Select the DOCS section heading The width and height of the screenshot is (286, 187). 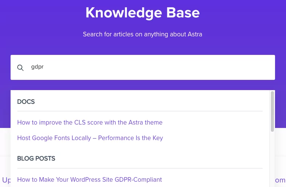[26, 101]
